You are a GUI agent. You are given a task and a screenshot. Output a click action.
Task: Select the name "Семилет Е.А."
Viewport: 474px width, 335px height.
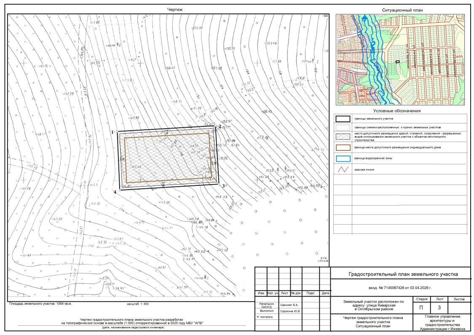coord(289,305)
